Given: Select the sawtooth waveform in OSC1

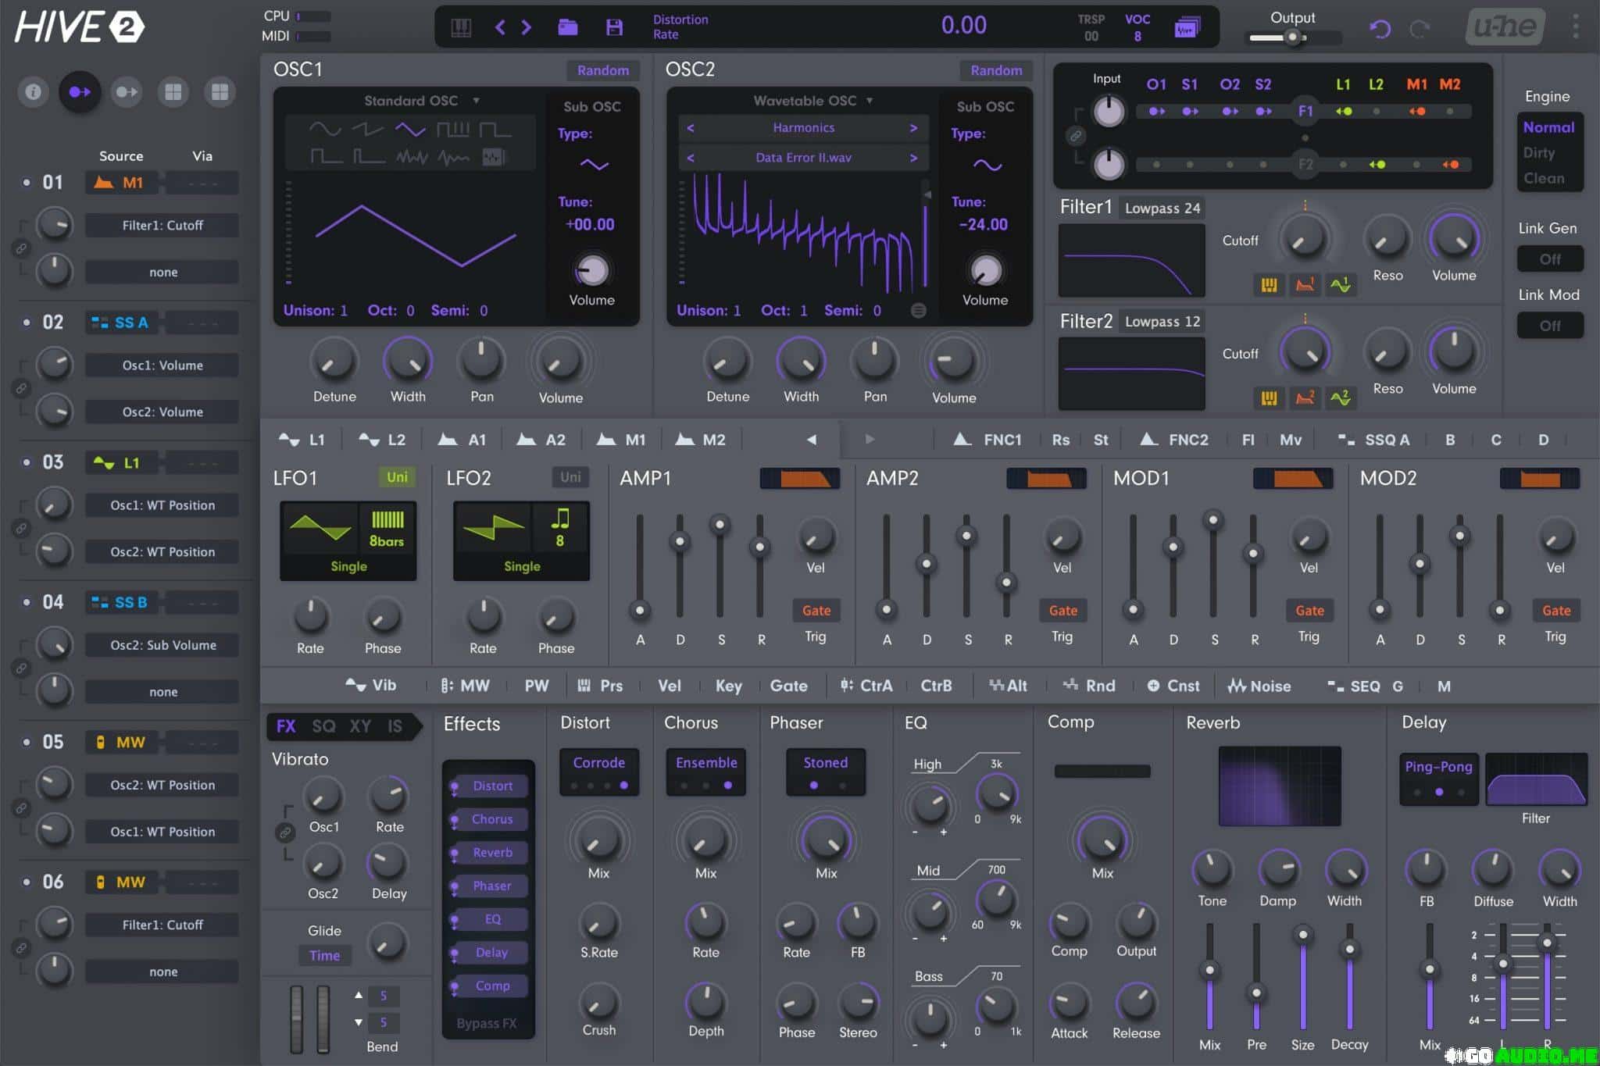Looking at the screenshot, I should point(367,130).
